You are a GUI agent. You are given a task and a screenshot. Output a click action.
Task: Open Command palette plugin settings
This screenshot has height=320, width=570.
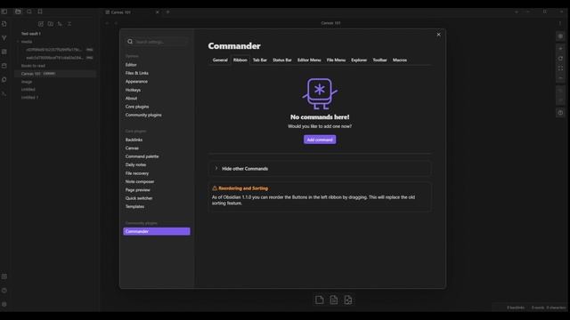[157, 156]
